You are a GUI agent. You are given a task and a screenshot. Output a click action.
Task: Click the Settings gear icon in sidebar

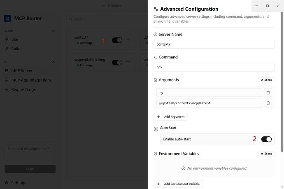pyautogui.click(x=7, y=183)
